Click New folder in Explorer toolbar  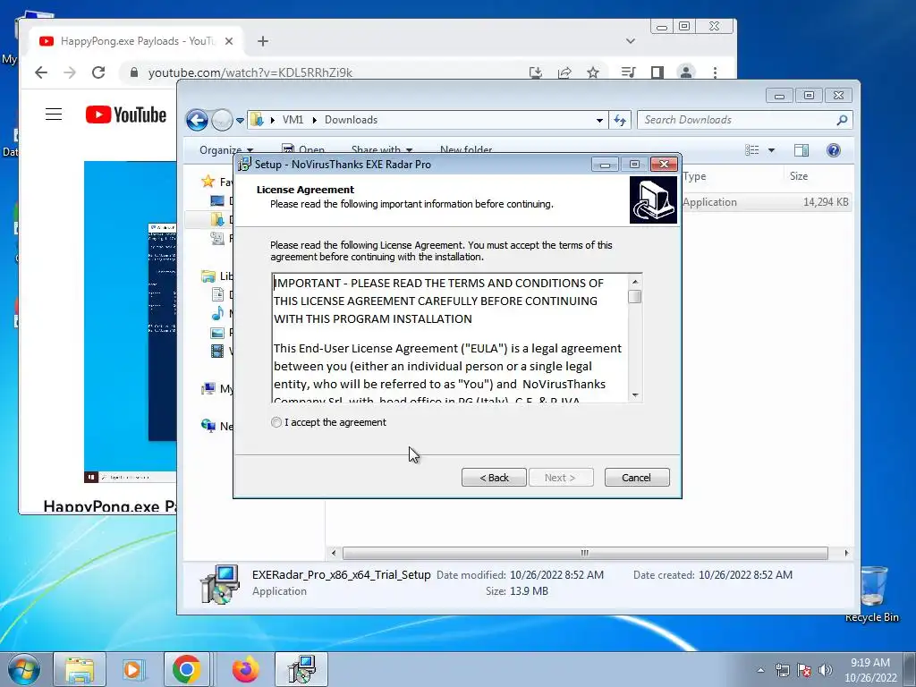coord(465,149)
